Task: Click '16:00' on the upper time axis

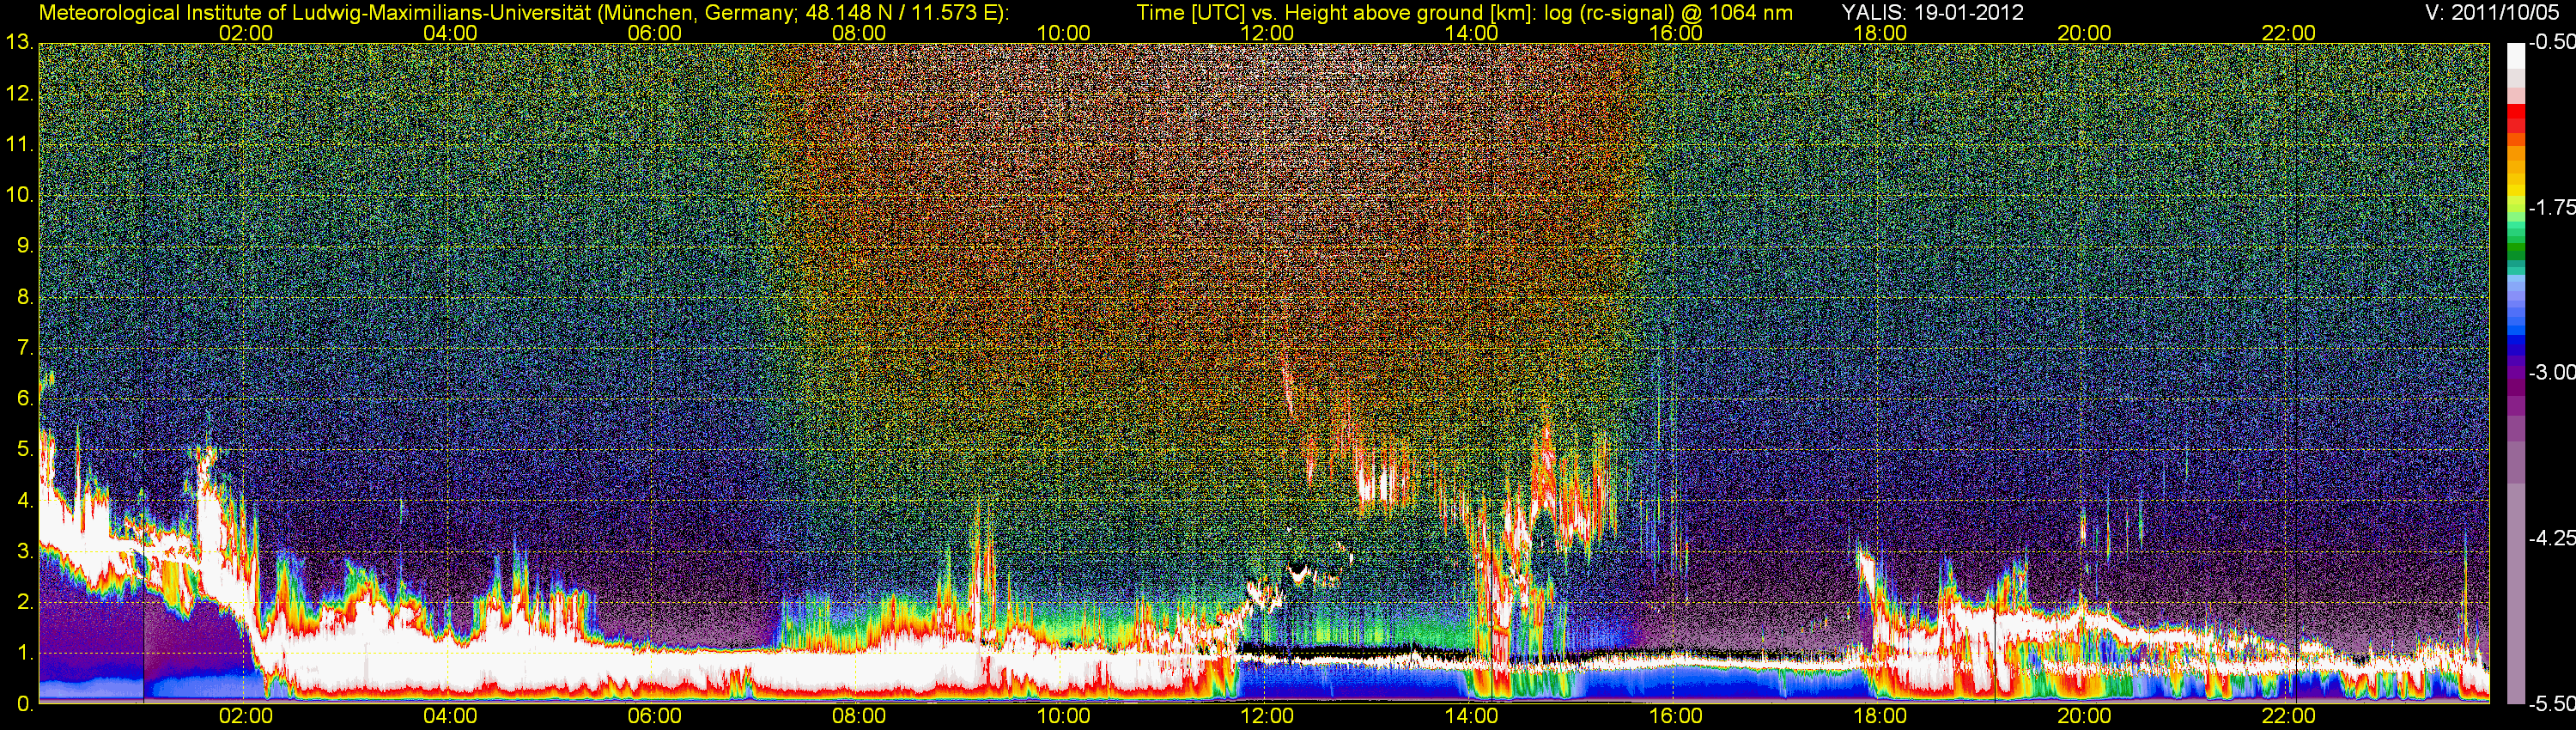Action: point(1676,33)
